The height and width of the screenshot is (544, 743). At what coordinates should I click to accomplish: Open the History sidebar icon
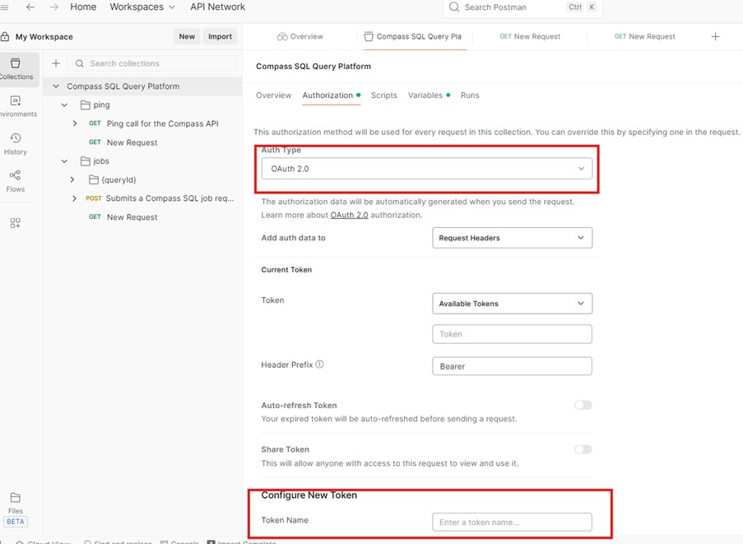(x=16, y=144)
